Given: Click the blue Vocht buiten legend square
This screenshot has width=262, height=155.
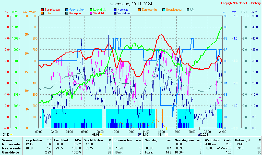Looking at the screenshot, I should (67, 10).
